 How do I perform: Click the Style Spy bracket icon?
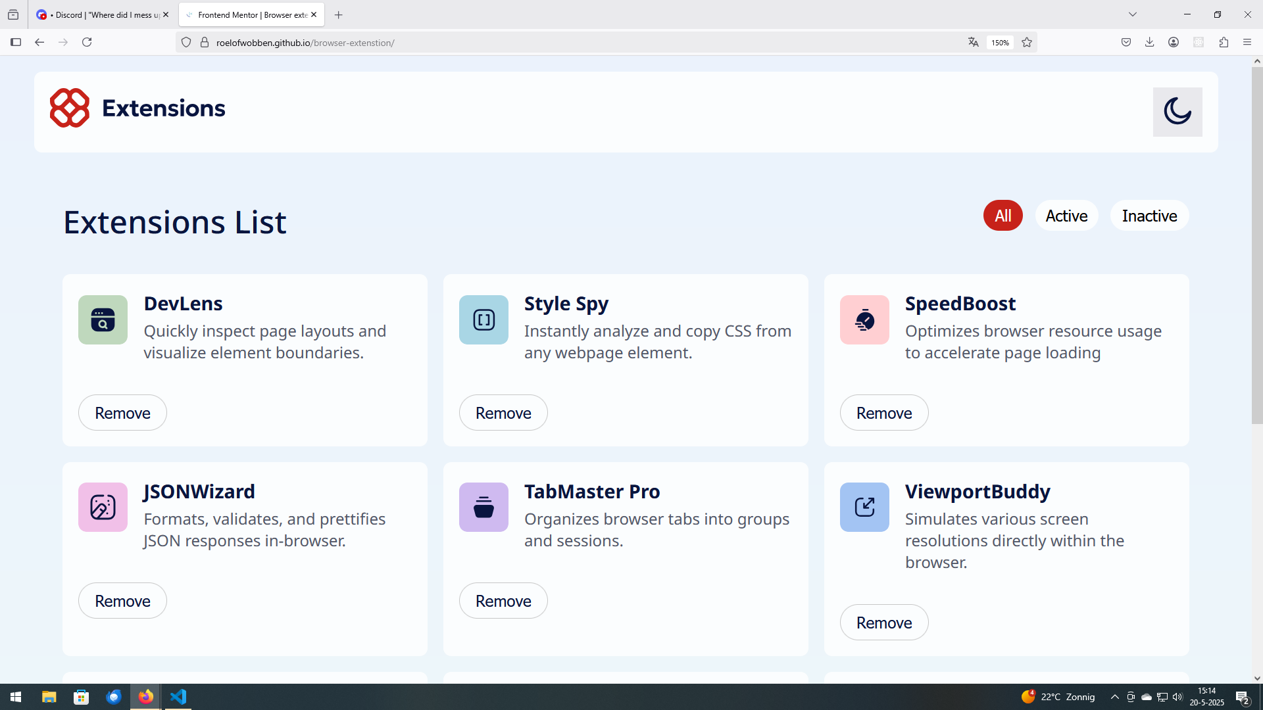[483, 320]
